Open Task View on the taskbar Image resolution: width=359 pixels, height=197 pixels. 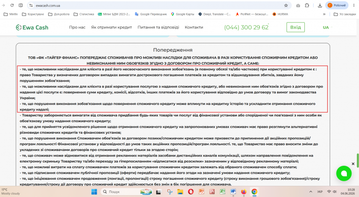pyautogui.click(x=158, y=192)
